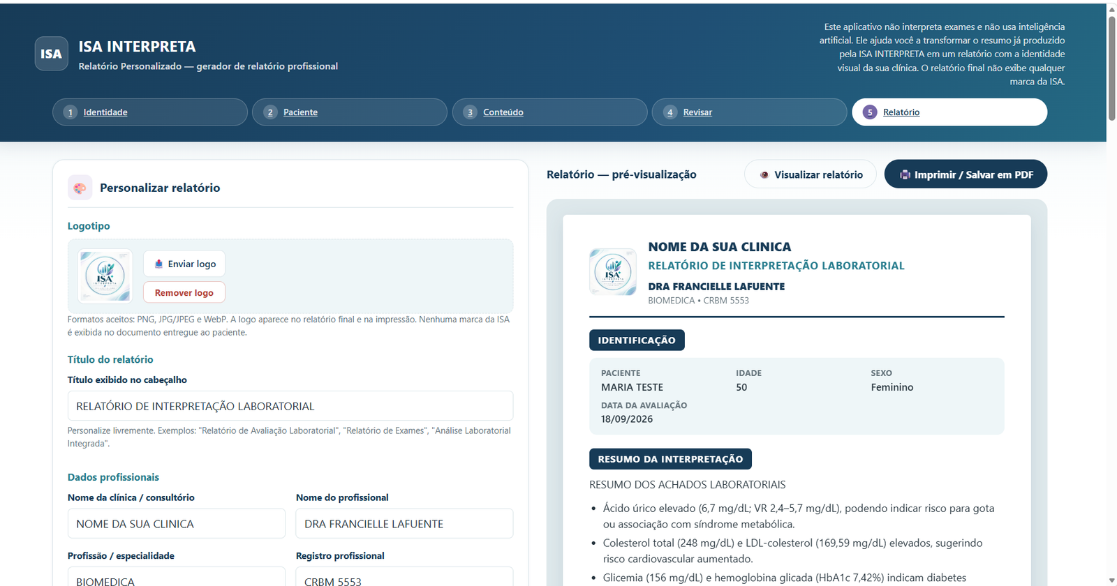Click the Nome do profissional field
The height and width of the screenshot is (586, 1117).
tap(404, 524)
